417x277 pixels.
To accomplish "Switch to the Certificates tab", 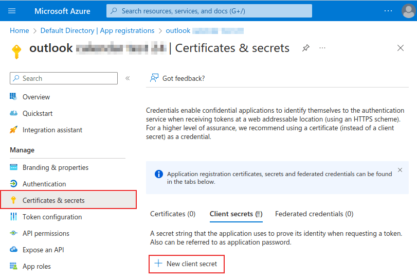I will [x=172, y=214].
